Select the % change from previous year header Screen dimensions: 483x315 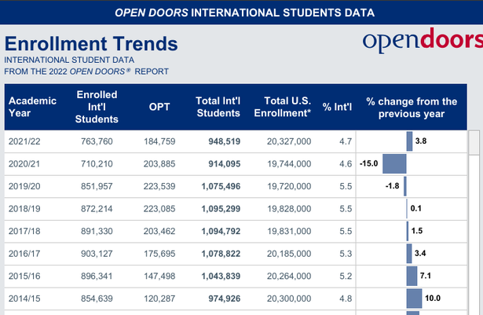(x=412, y=107)
